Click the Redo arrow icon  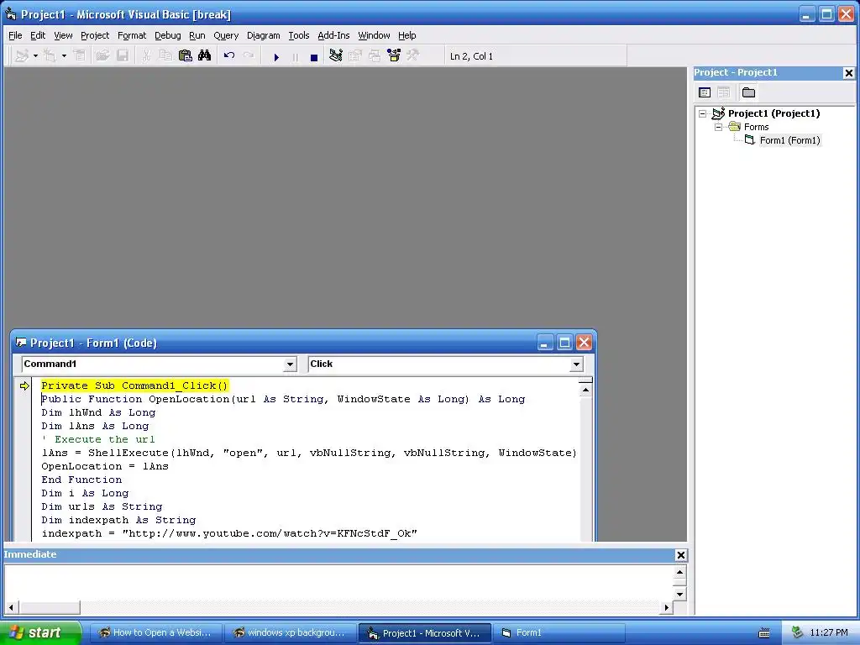tap(249, 56)
